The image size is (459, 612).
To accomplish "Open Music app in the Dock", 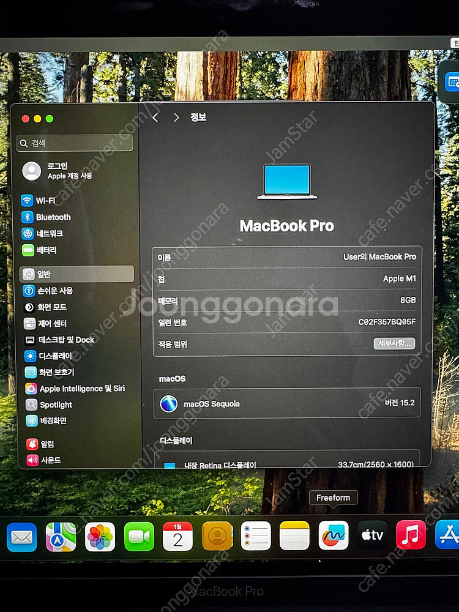I will (411, 535).
